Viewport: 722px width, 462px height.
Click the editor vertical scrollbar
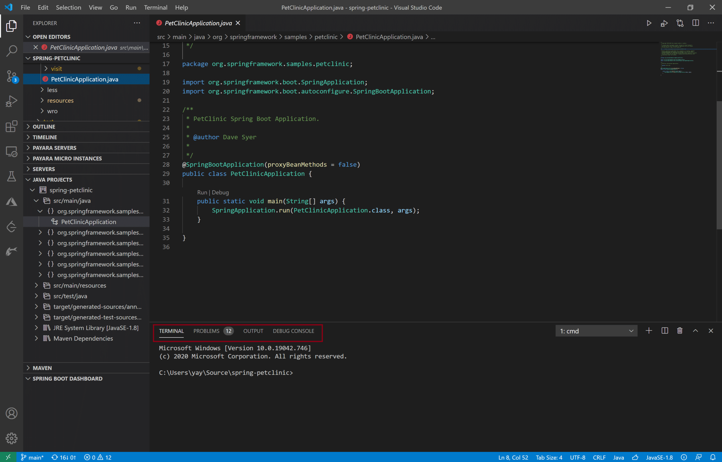[x=719, y=165]
